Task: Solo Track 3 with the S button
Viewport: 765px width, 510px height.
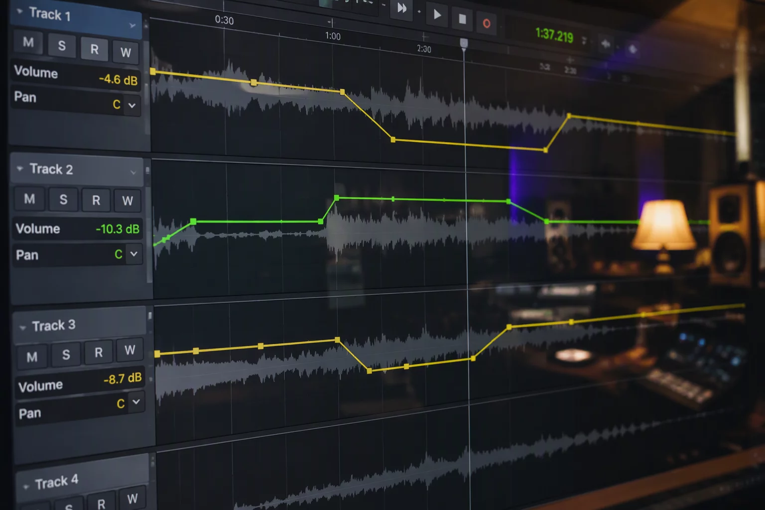Action: (66, 354)
